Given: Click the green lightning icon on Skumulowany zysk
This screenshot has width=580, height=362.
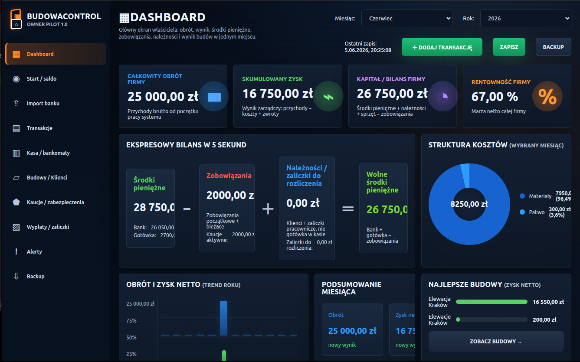Looking at the screenshot, I should click(328, 97).
